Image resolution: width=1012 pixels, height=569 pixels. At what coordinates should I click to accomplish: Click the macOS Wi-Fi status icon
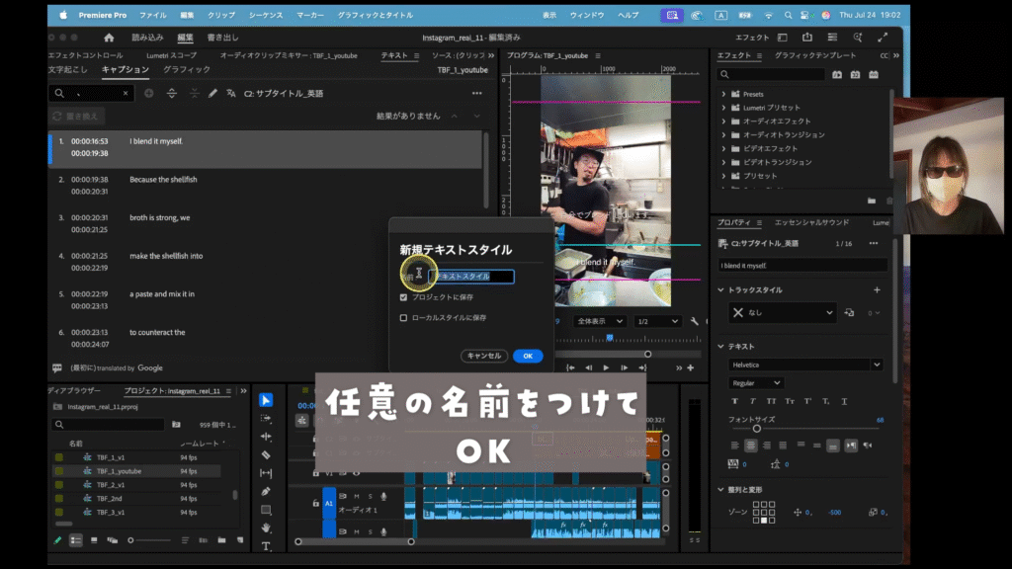(x=768, y=15)
